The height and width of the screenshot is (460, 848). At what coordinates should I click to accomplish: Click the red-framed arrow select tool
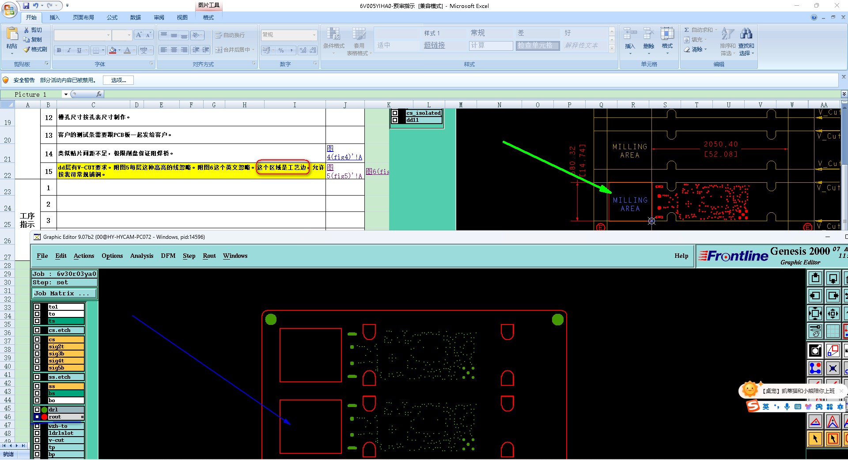click(833, 439)
